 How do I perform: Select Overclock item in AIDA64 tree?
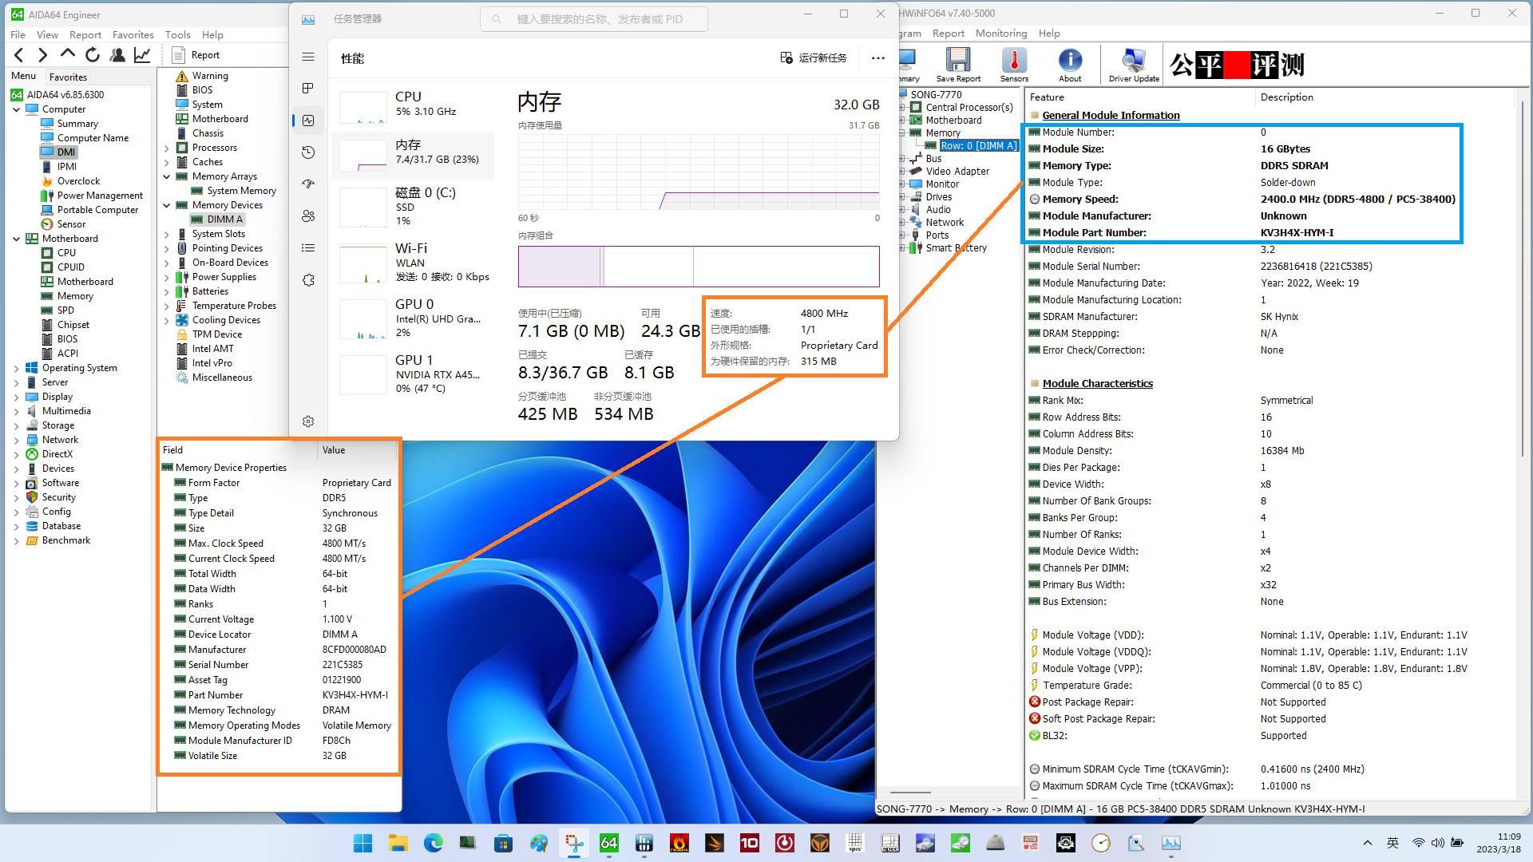pyautogui.click(x=78, y=181)
